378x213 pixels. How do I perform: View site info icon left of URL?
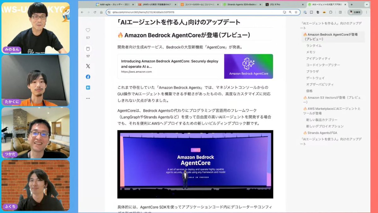[x=109, y=12]
